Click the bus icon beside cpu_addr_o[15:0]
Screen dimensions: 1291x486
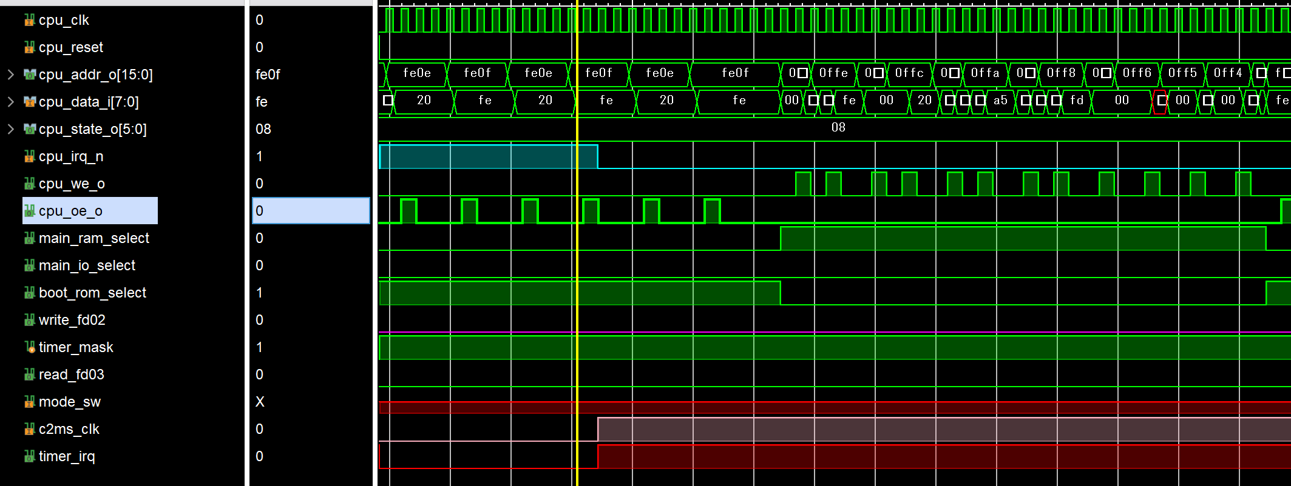click(x=29, y=75)
